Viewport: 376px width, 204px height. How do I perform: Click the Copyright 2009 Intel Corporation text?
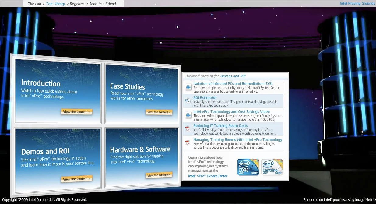pos(44,200)
